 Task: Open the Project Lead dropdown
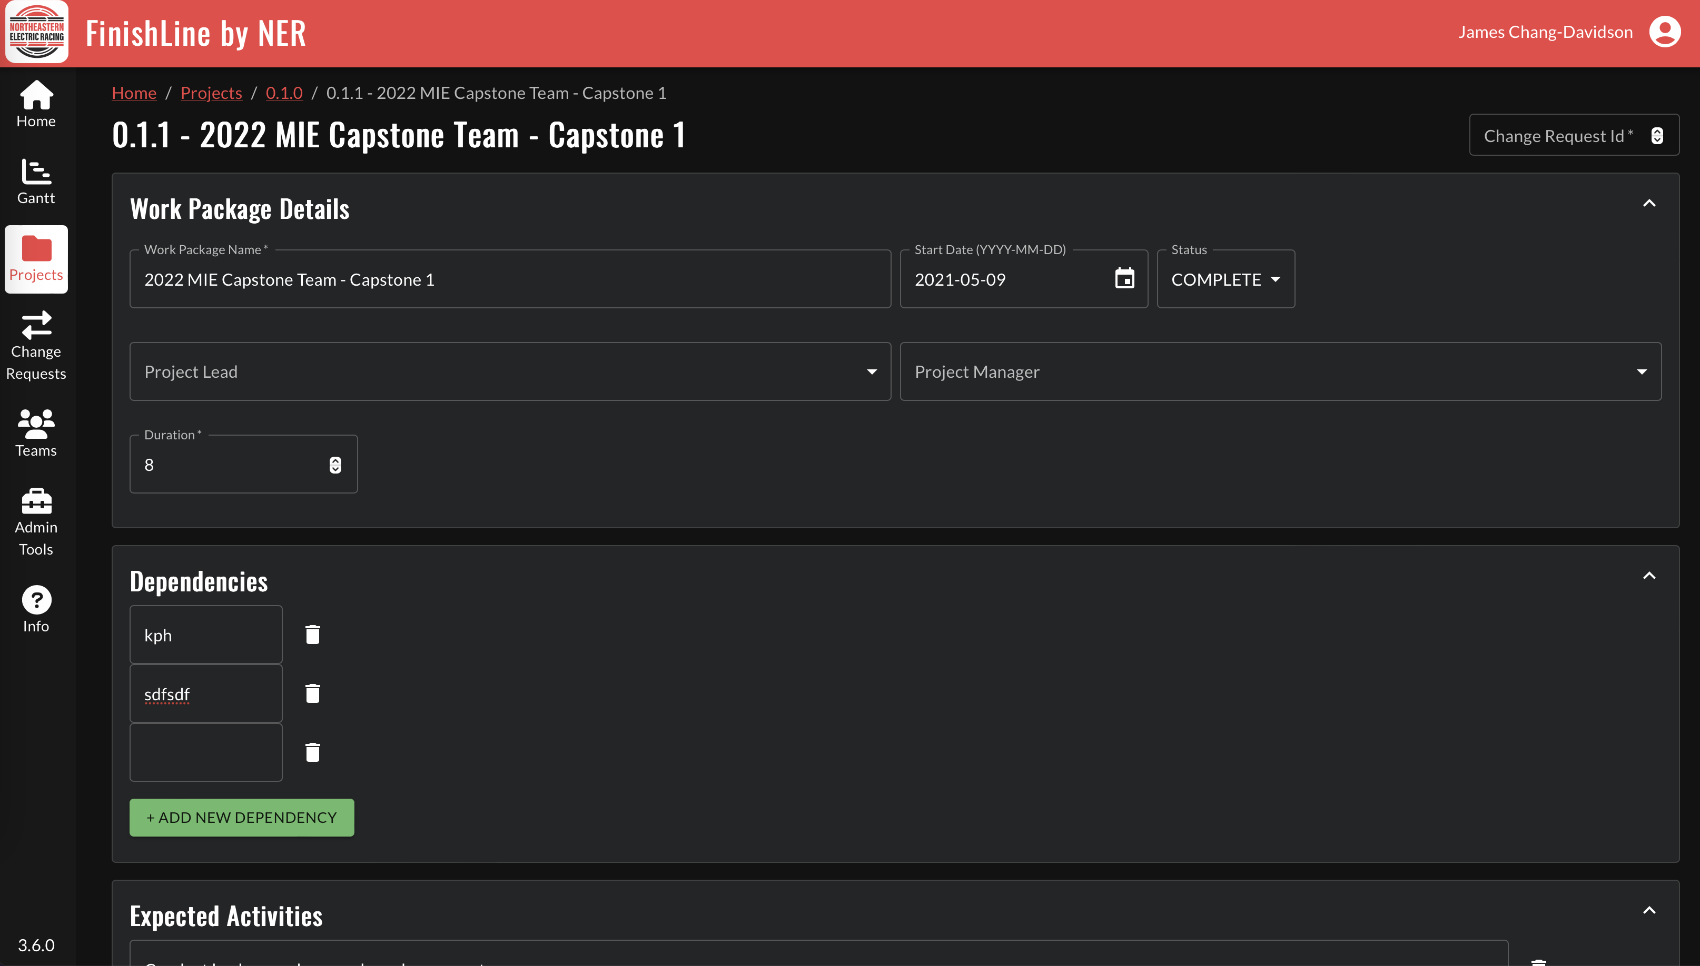(509, 371)
